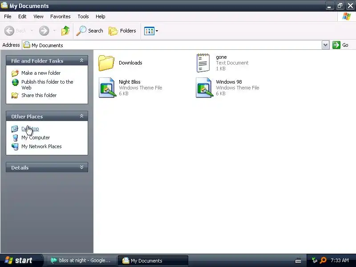Viewport: 356px width, 267px height.
Task: Open the Views dropdown button
Action: click(x=151, y=31)
